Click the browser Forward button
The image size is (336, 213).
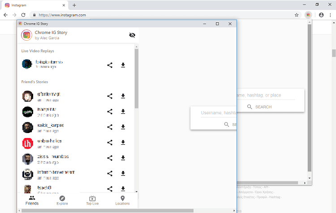14,15
